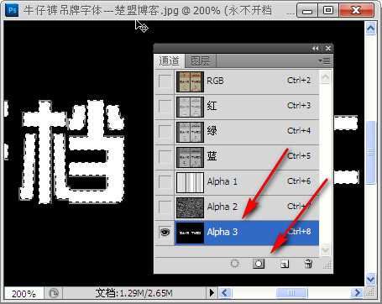Viewport: 382px width, 304px height.
Task: Click the Alpha 3 channel name
Action: (222, 232)
